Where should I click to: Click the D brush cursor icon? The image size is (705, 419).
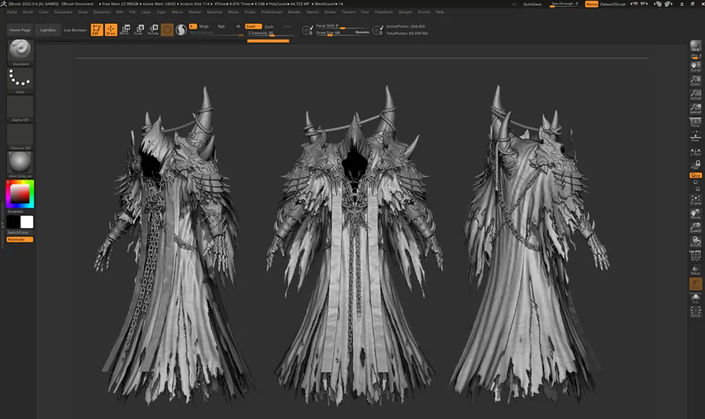(x=378, y=30)
